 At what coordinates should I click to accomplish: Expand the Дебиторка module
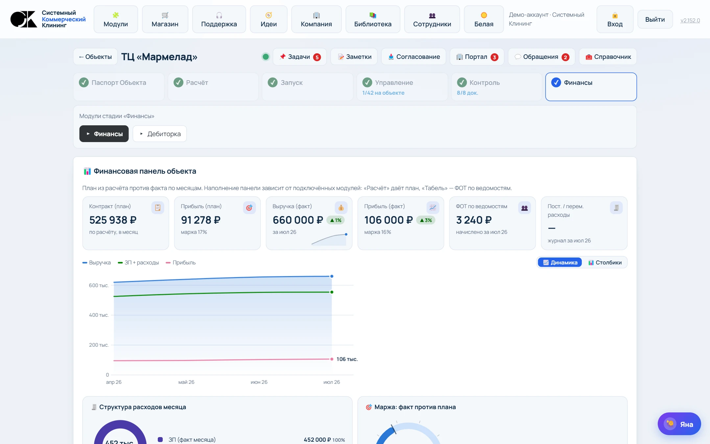click(160, 134)
